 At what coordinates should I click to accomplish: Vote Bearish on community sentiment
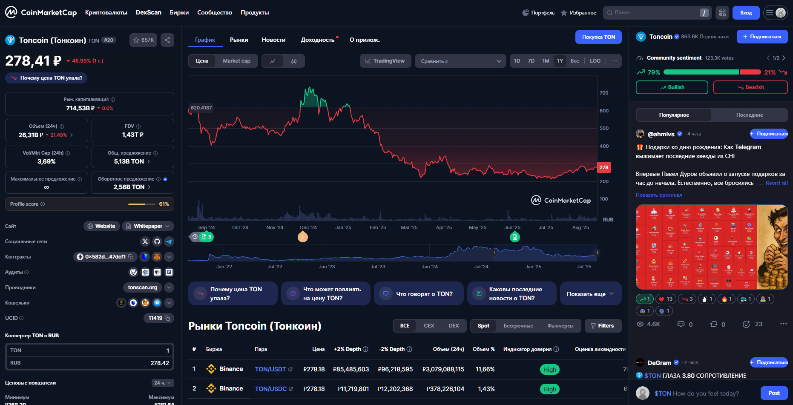pos(750,87)
